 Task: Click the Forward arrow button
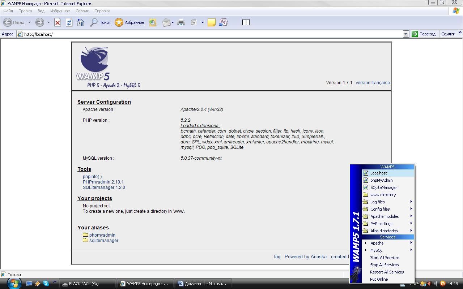pyautogui.click(x=39, y=22)
